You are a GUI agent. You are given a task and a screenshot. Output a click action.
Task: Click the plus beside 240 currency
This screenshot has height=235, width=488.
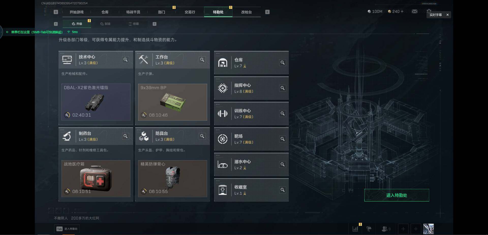pos(402,11)
